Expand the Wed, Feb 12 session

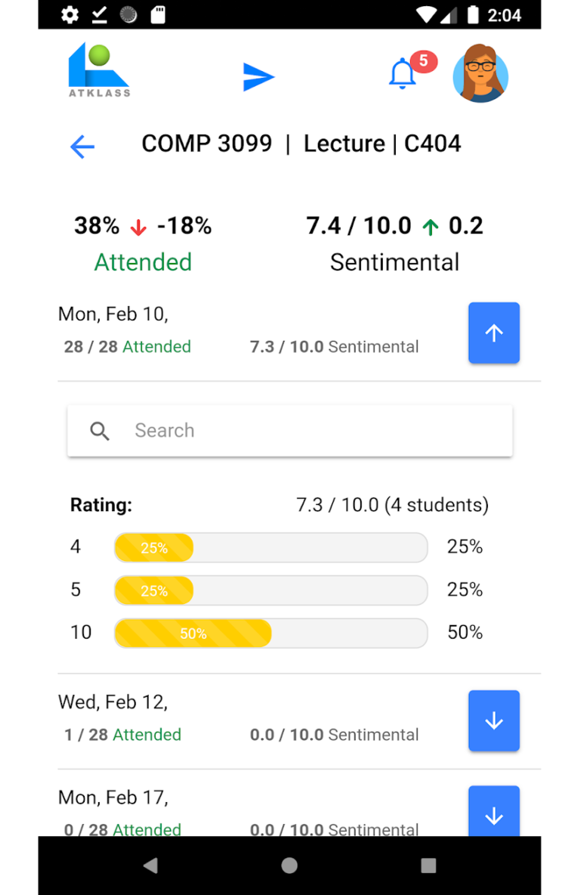pyautogui.click(x=494, y=721)
